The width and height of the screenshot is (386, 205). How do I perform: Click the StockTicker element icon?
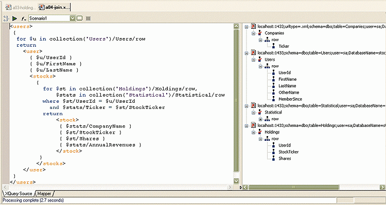coord(273,152)
